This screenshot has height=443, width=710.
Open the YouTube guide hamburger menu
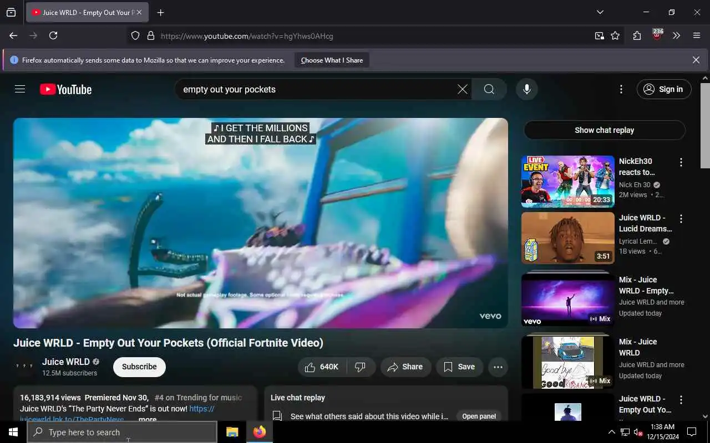[20, 89]
